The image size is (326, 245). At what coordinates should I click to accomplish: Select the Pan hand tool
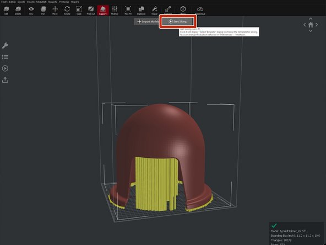(x=43, y=10)
